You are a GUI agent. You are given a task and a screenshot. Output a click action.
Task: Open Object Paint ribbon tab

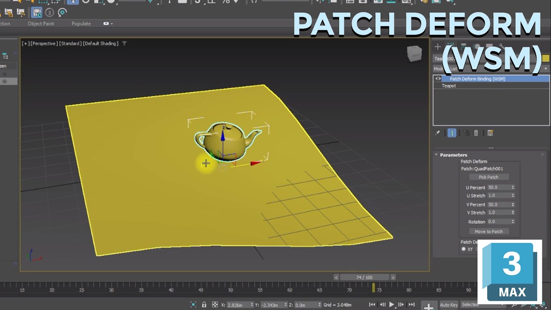[41, 24]
